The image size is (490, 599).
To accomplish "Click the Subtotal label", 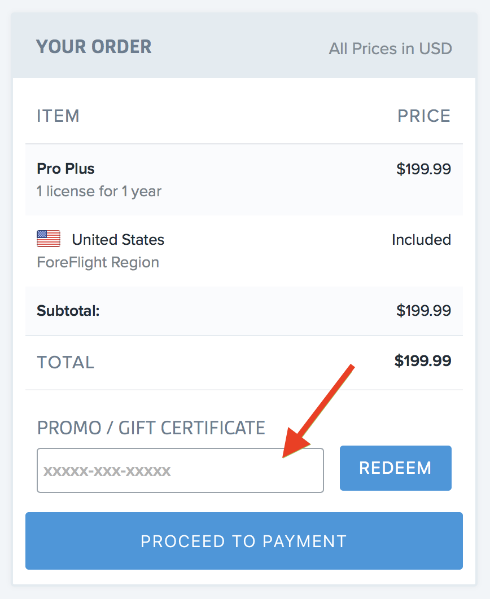I will (68, 311).
